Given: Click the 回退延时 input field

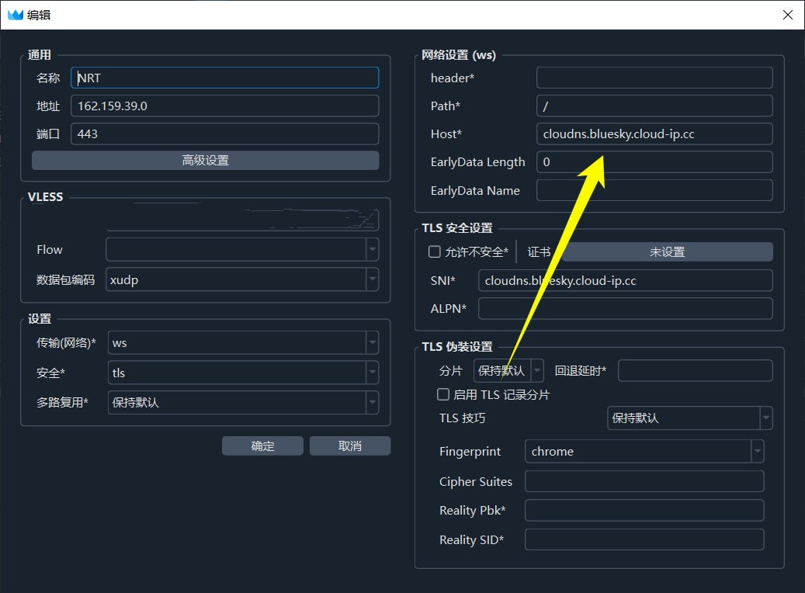Looking at the screenshot, I should [x=695, y=371].
